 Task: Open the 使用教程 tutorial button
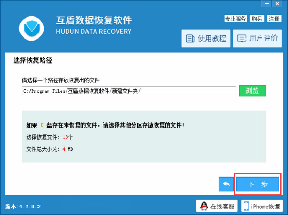point(206,39)
